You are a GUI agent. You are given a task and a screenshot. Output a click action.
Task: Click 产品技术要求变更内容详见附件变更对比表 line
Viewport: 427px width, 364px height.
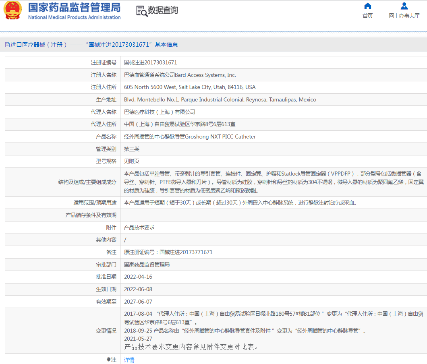191,347
